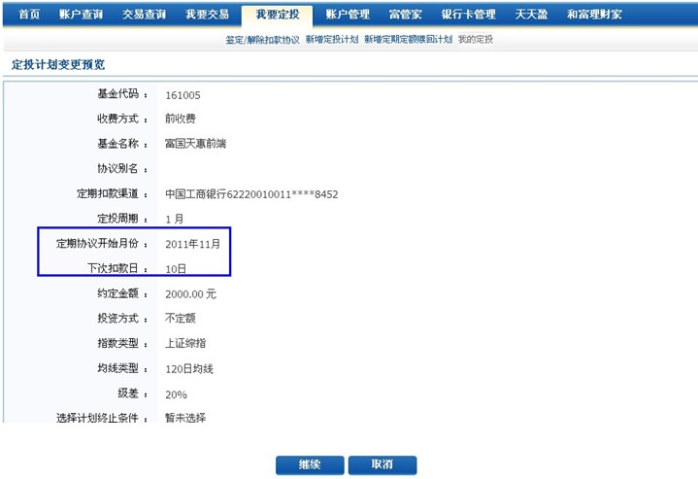
Task: Select the 我要交易 tab
Action: [207, 15]
